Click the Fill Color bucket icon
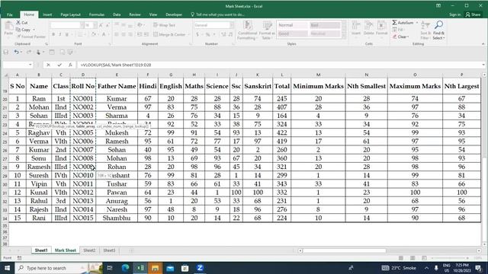The image size is (488, 274). [x=93, y=34]
